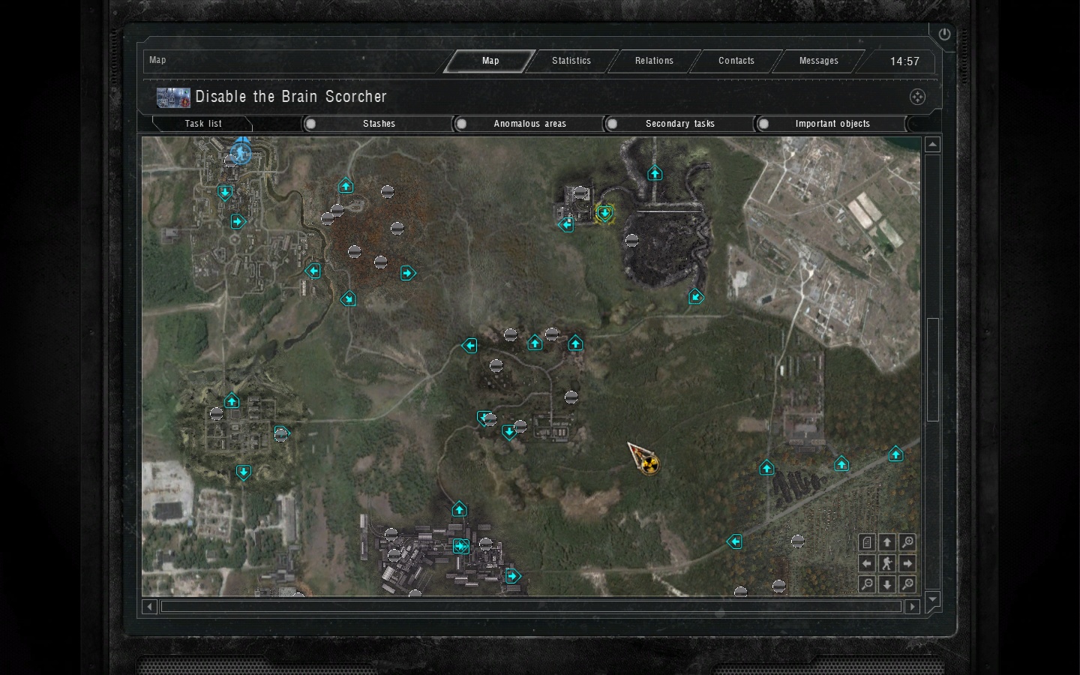Click the vertical scrollbar thumb
The image size is (1080, 675).
(932, 370)
